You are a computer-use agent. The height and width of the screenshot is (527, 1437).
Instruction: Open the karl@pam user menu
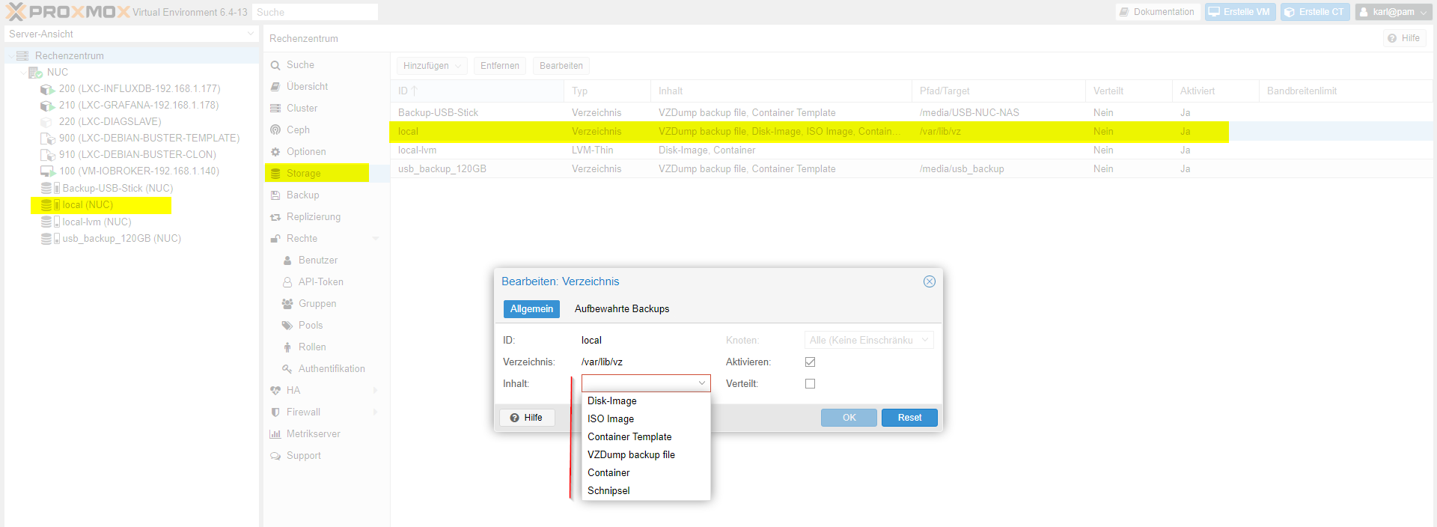click(x=1393, y=12)
